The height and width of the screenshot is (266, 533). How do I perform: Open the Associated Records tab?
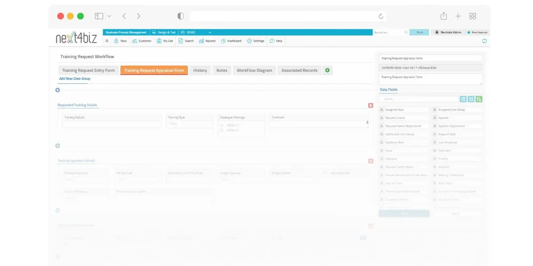click(x=299, y=70)
